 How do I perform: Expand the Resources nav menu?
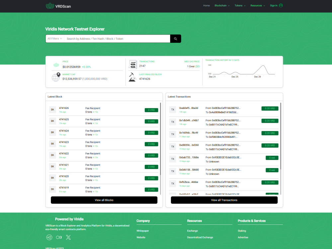tap(258, 6)
